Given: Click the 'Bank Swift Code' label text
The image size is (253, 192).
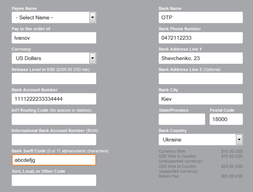Looking at the screenshot, I should 28,151.
